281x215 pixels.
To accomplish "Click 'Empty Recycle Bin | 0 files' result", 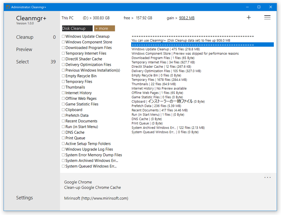I will (x=156, y=76).
